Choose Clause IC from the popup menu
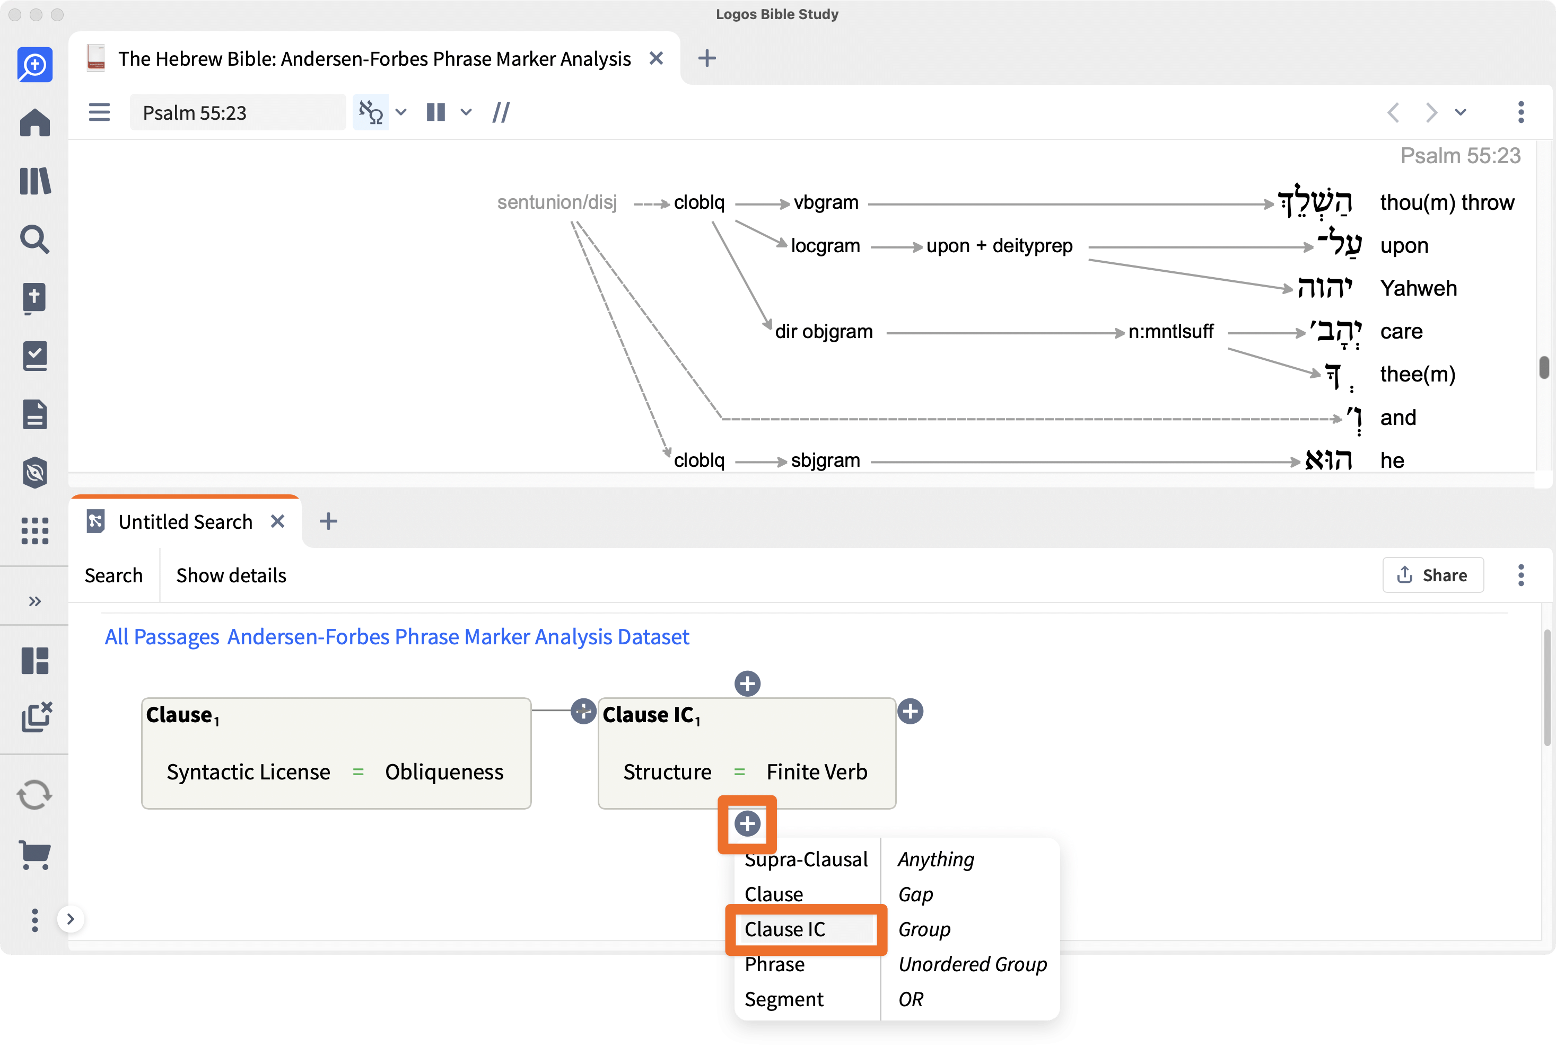Viewport: 1556px width, 1047px height. tap(806, 929)
